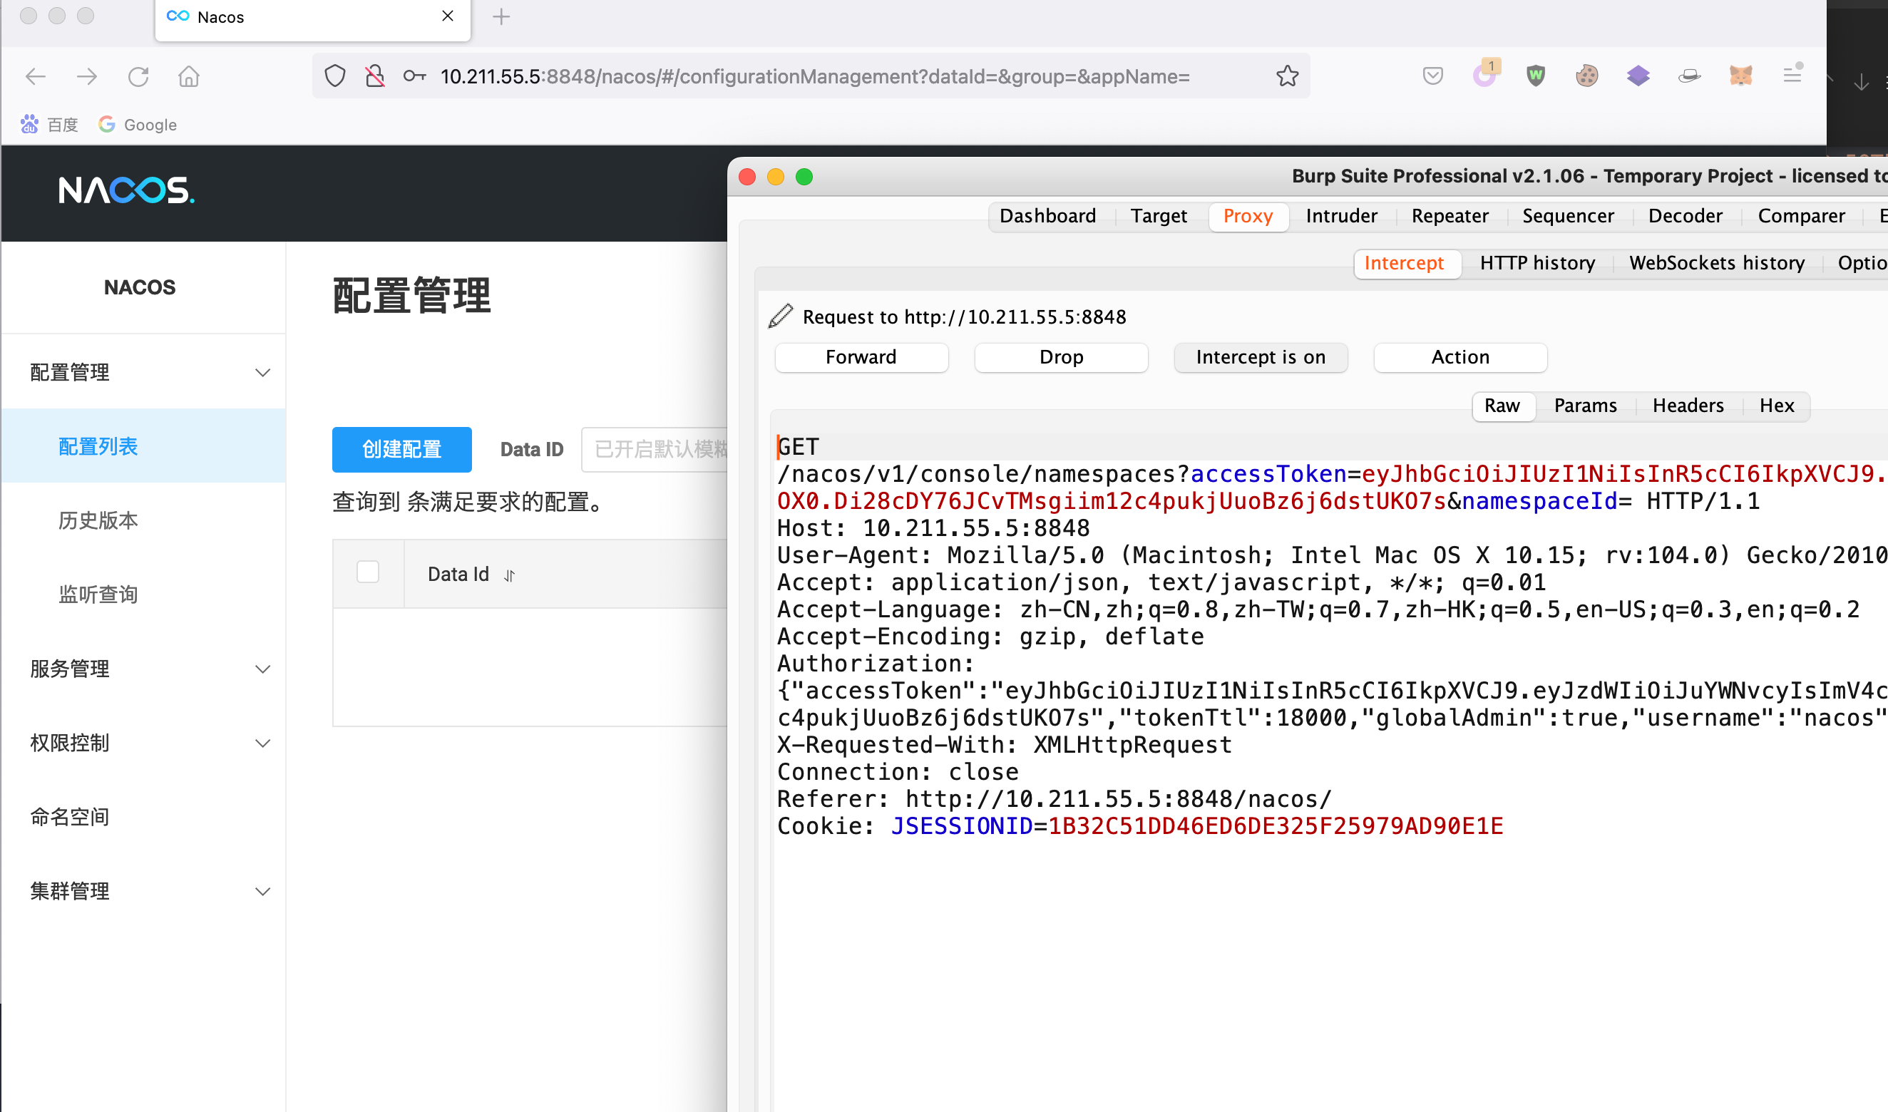Switch to Burp Comparer tab
The width and height of the screenshot is (1888, 1112).
click(x=1801, y=216)
